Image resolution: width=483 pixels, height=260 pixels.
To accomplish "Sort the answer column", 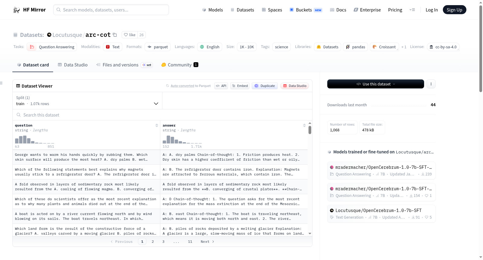I will click(304, 125).
